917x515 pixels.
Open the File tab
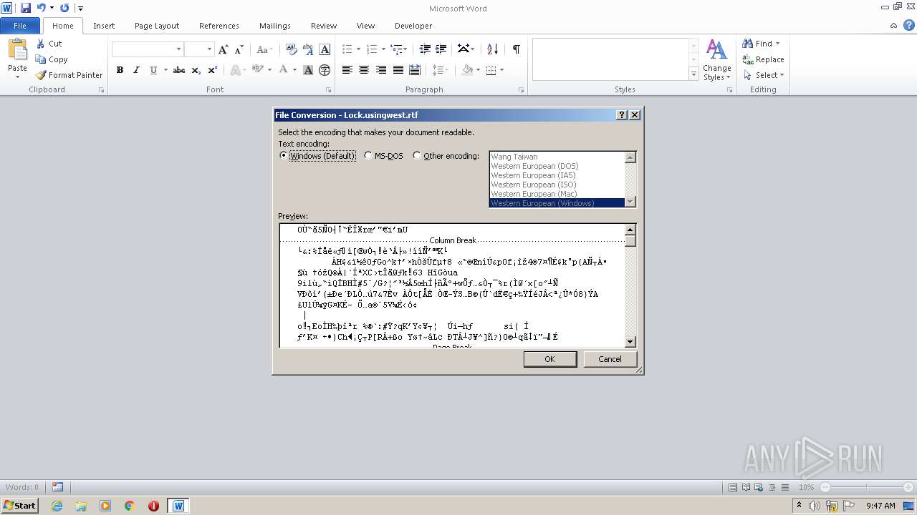[x=20, y=26]
